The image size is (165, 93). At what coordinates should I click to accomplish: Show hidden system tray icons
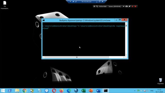tap(135, 91)
